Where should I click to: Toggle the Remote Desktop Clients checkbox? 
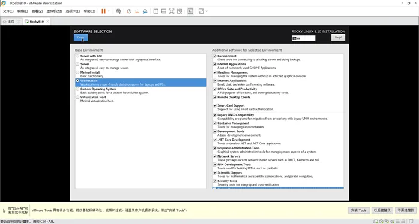point(214,97)
